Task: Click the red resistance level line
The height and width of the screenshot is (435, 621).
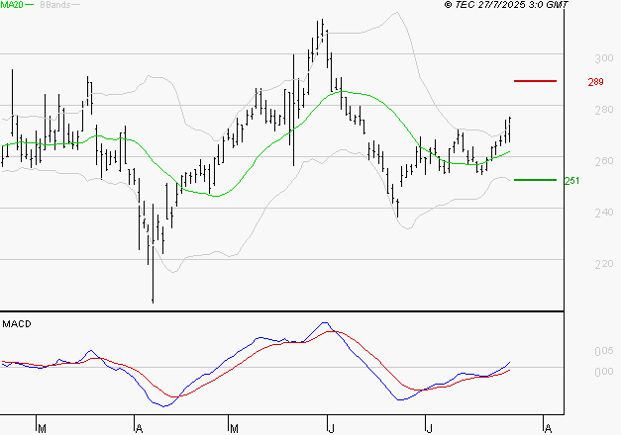Action: point(535,81)
